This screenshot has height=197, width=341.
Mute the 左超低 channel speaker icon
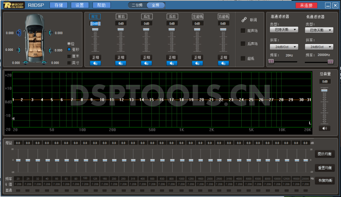pos(197,63)
